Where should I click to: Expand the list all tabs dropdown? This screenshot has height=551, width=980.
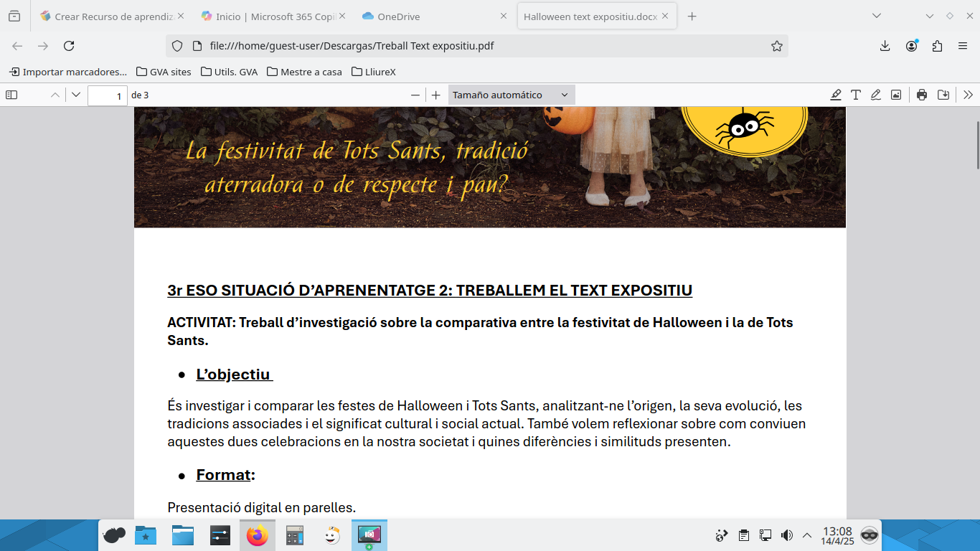click(x=877, y=16)
